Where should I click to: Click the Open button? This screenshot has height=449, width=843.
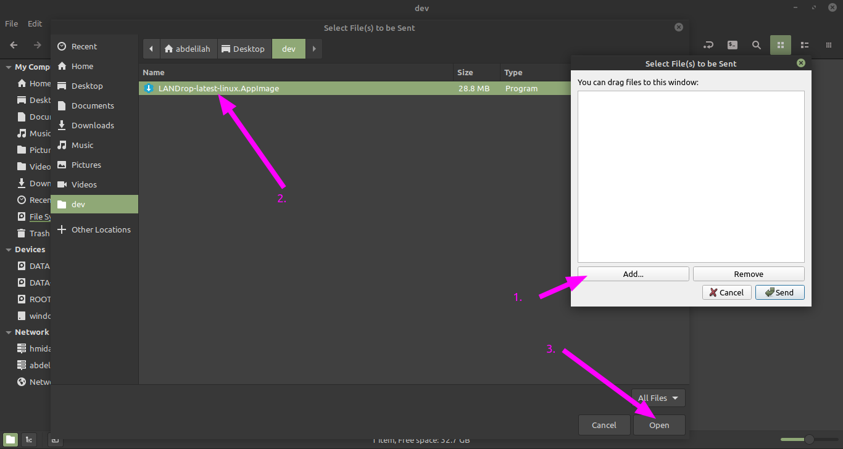click(658, 425)
